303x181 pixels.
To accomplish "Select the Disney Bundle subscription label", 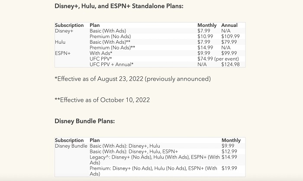I will click(x=71, y=146).
